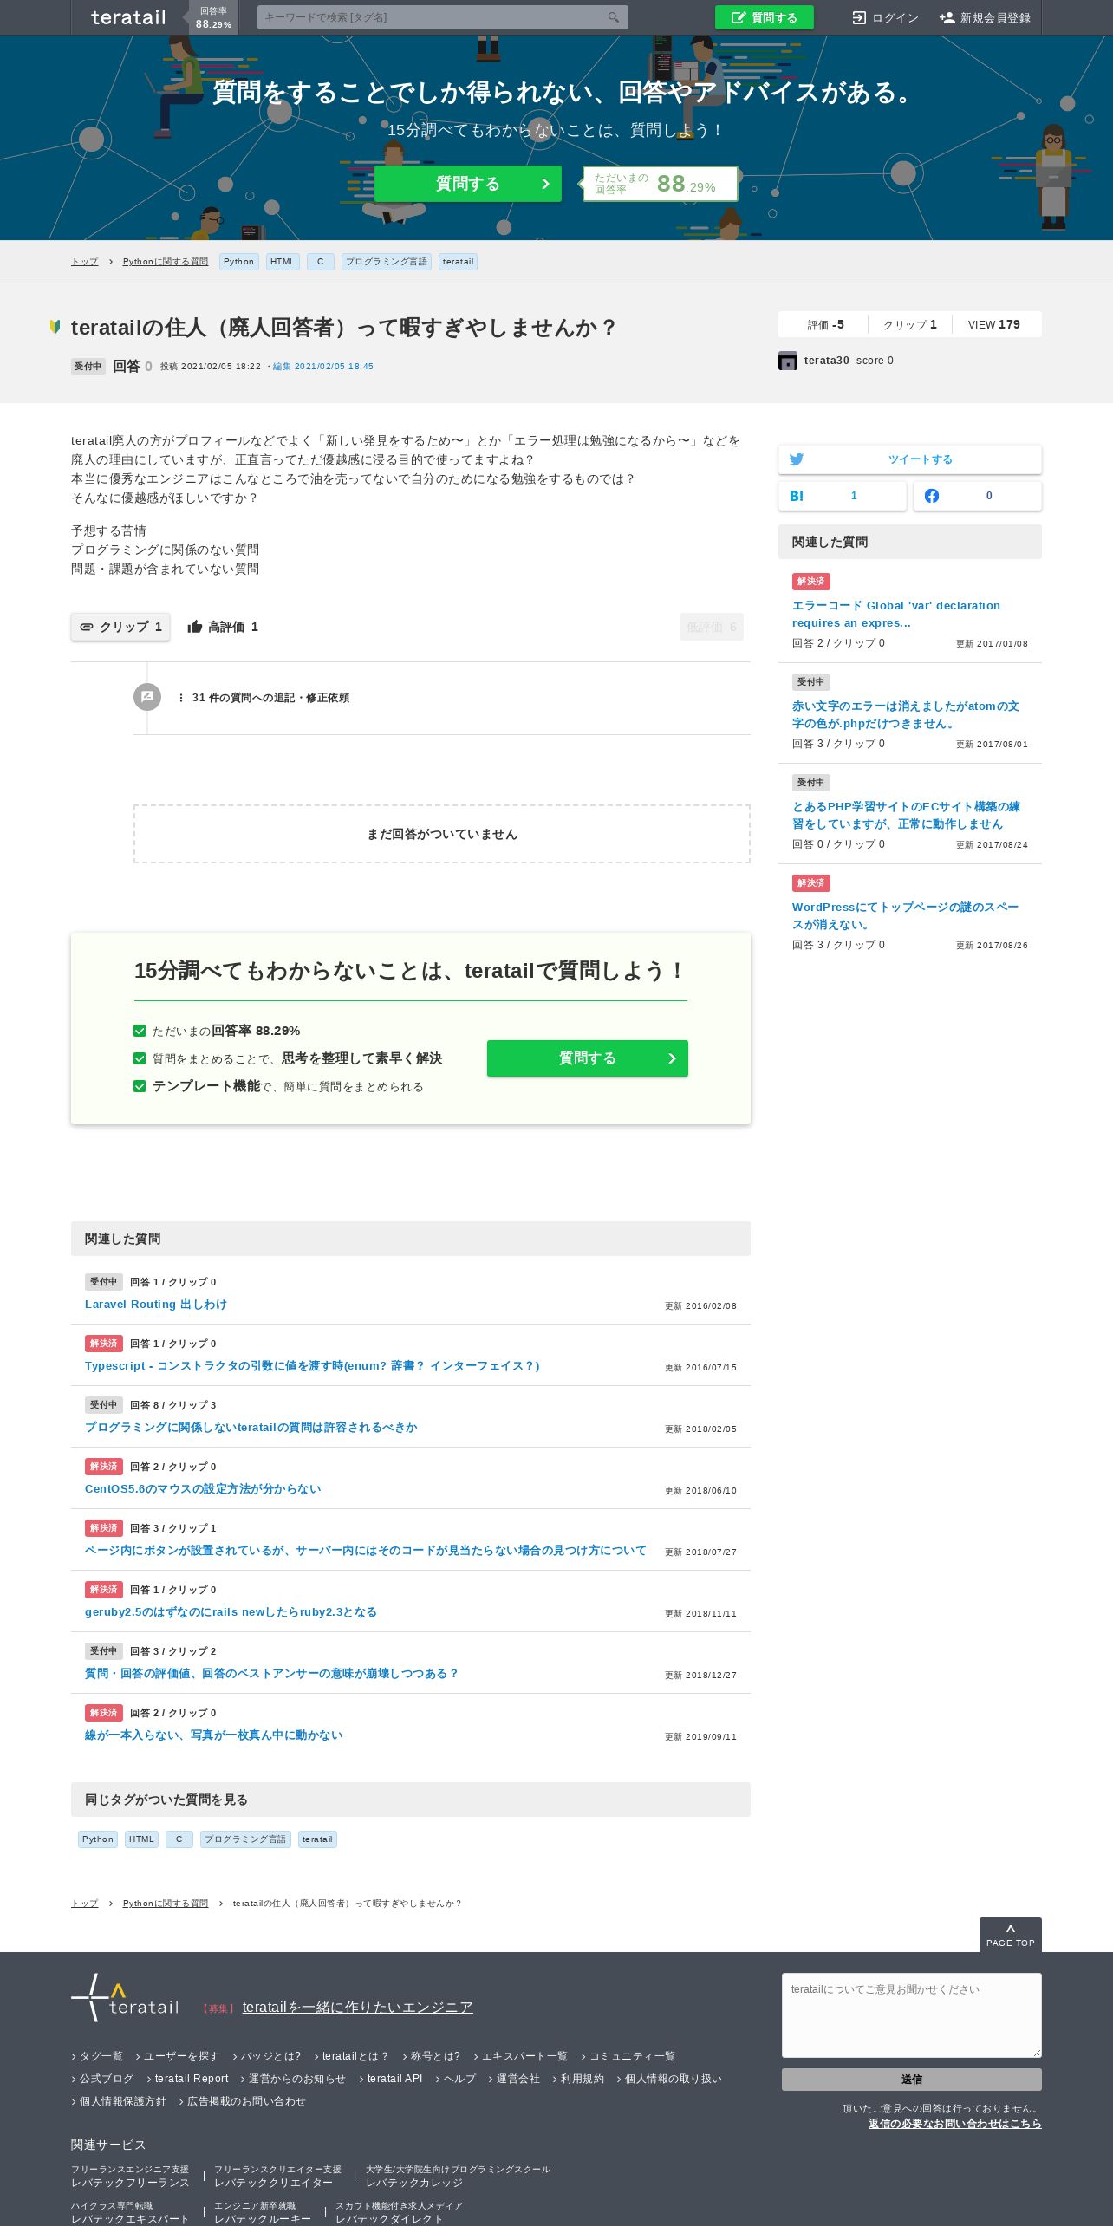Click トップ link in top breadcrumb
The width and height of the screenshot is (1113, 2226).
85,262
